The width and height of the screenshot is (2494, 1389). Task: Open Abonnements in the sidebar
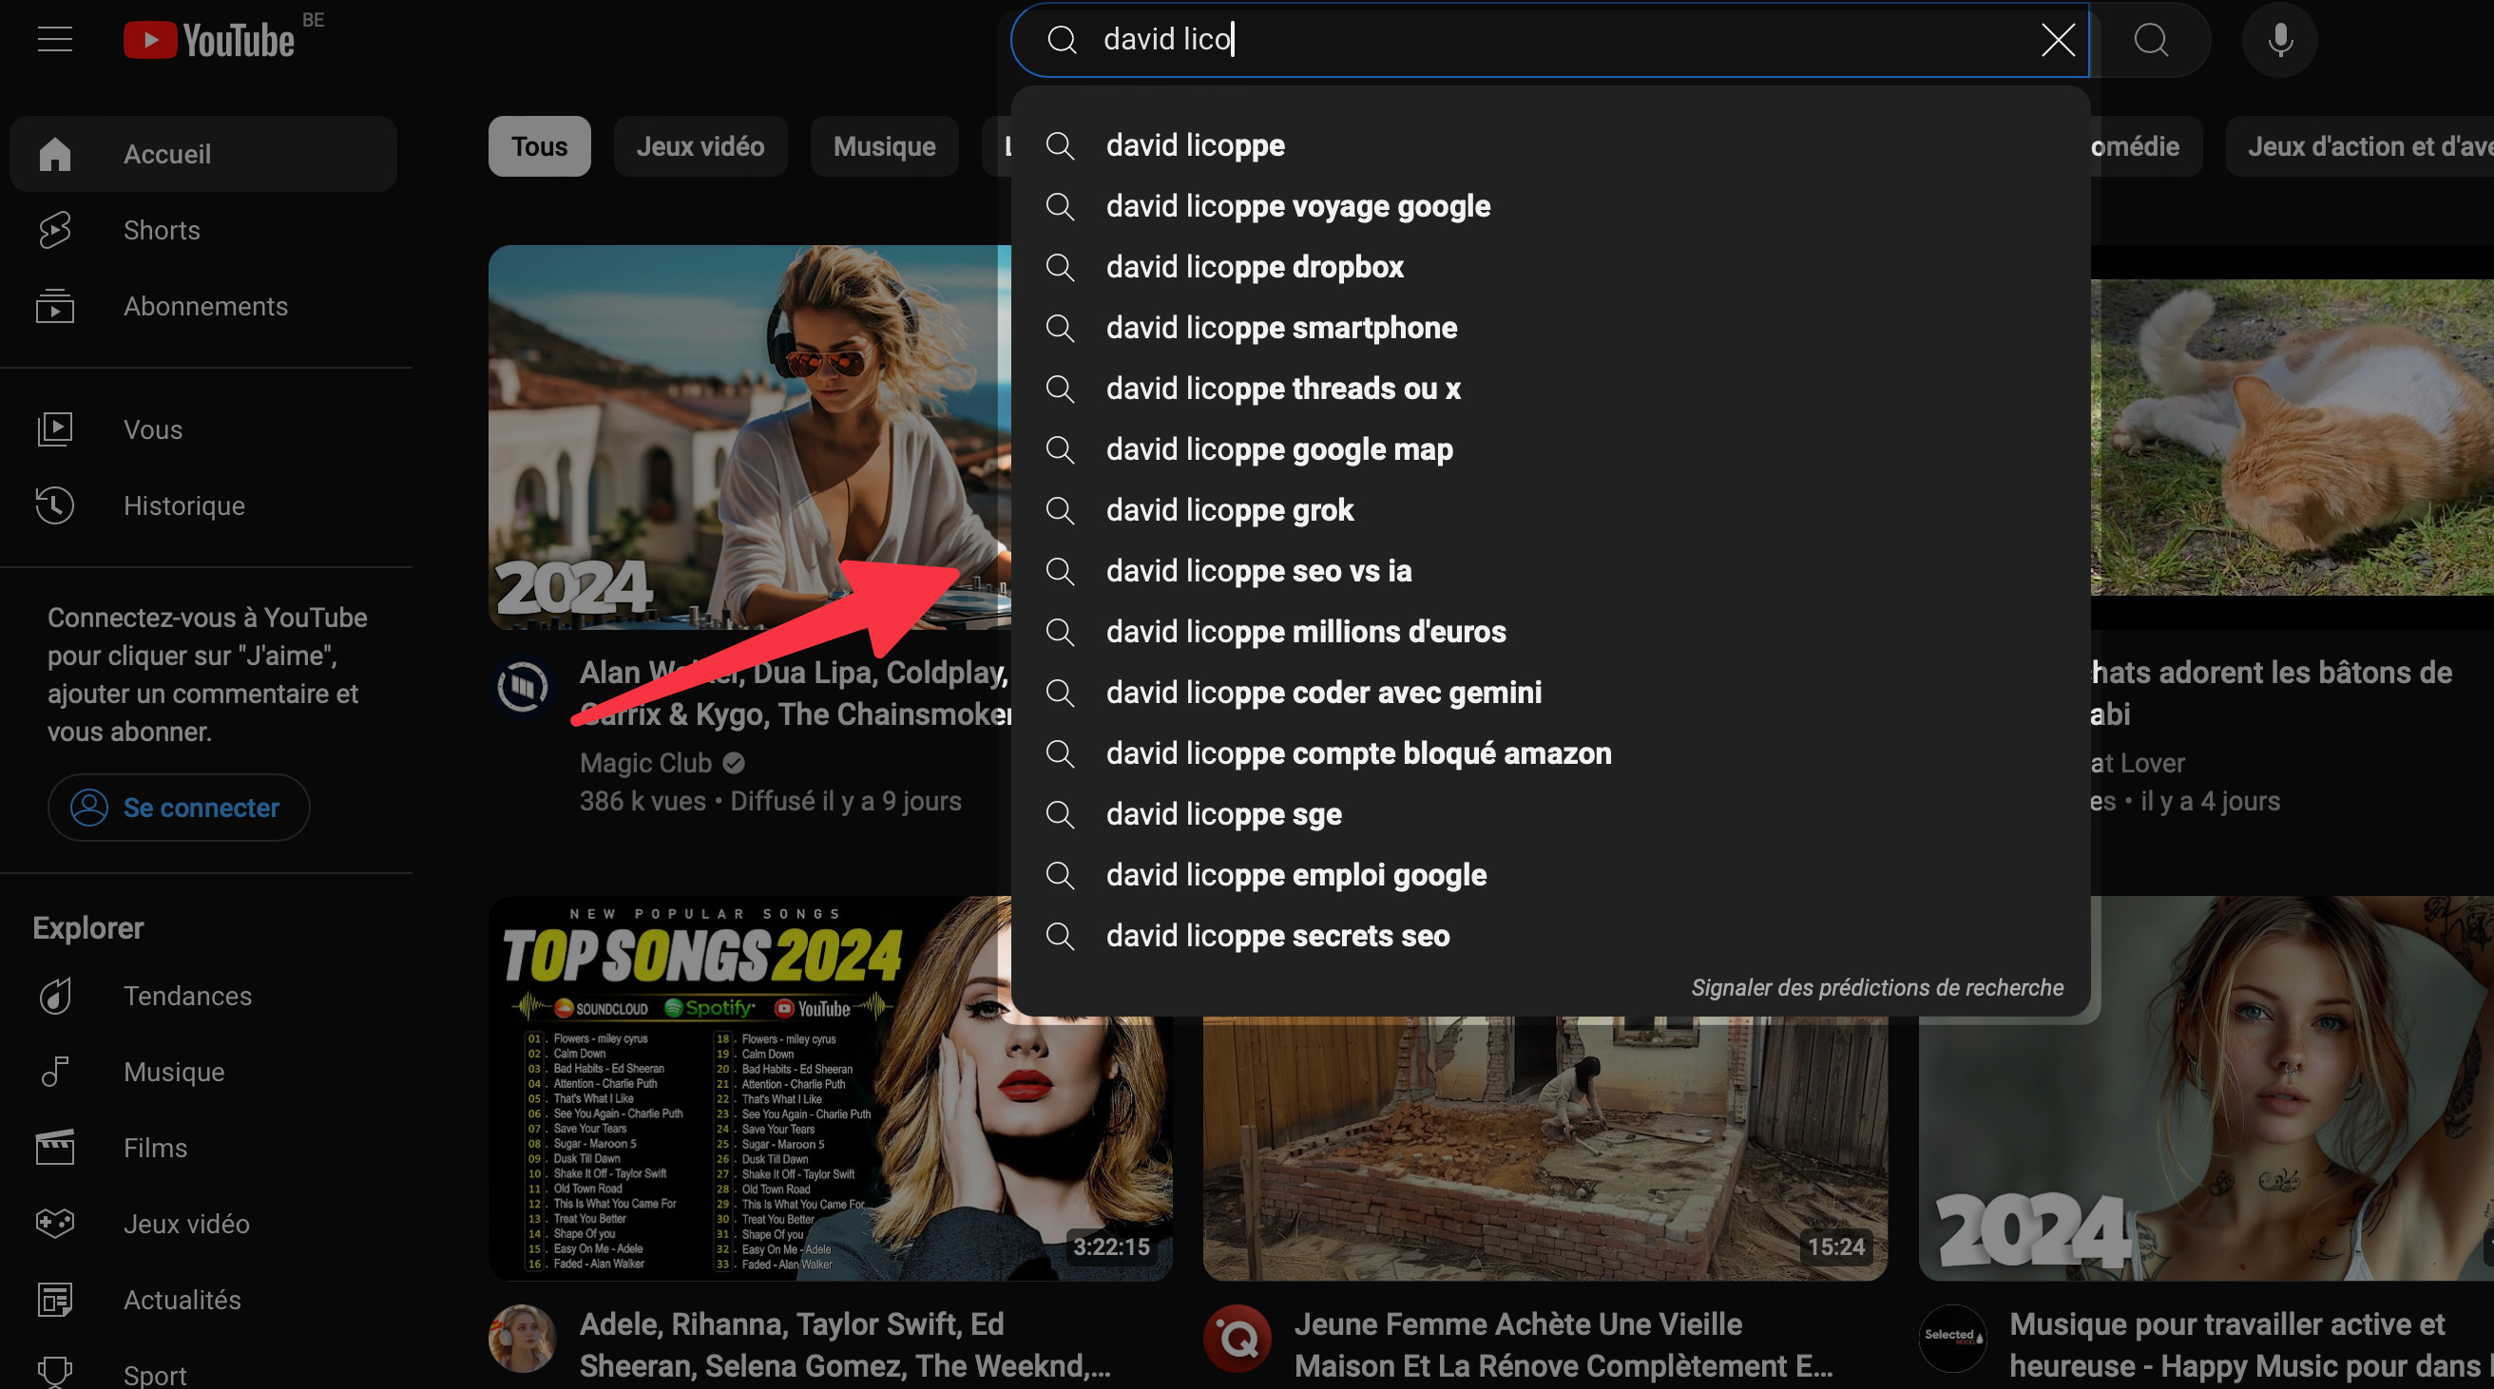tap(203, 306)
